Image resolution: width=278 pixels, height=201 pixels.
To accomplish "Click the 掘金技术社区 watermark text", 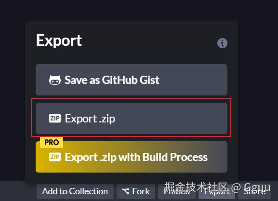I will tap(196, 187).
